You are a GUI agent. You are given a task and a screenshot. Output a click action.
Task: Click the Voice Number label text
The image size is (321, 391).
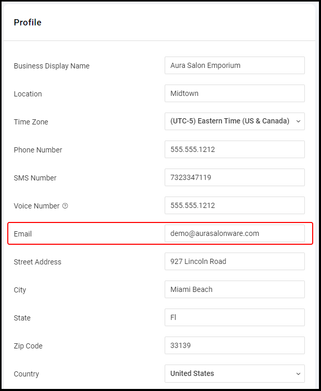pyautogui.click(x=36, y=206)
